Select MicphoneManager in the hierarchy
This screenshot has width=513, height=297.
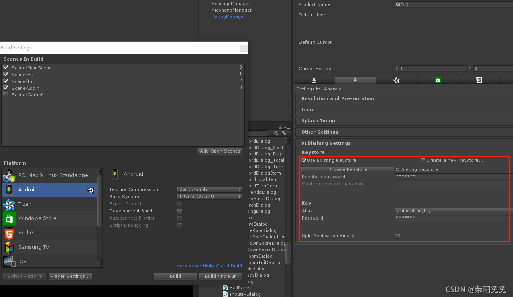(x=232, y=10)
